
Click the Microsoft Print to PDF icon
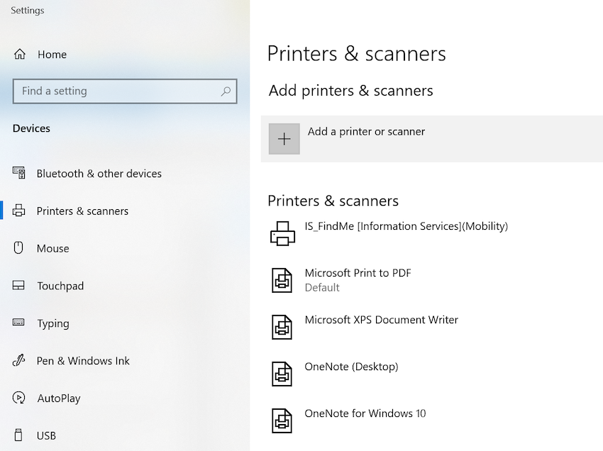tap(282, 280)
